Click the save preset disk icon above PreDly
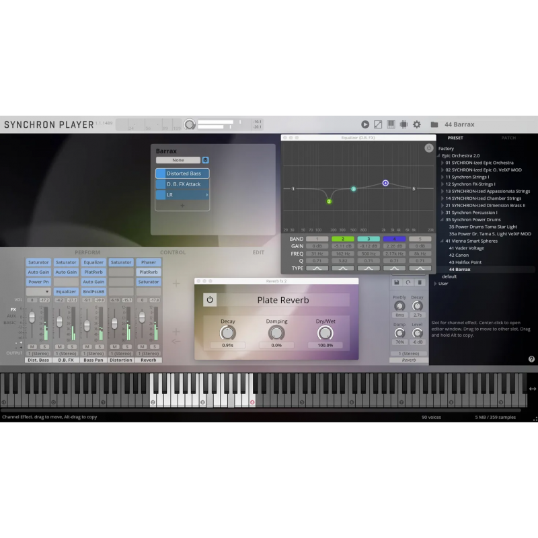 397,282
